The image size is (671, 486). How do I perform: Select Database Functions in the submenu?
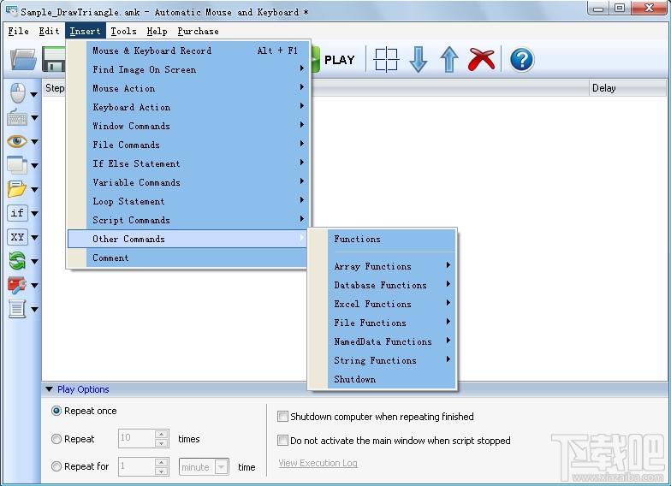point(382,285)
